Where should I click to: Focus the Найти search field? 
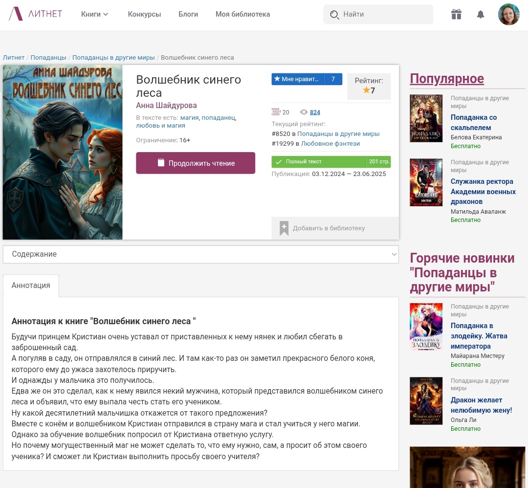[x=378, y=14]
